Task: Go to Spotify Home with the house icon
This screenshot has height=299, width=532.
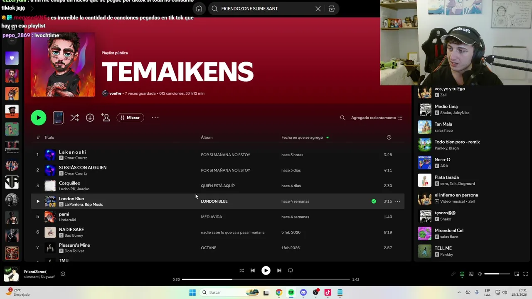Action: [x=199, y=9]
